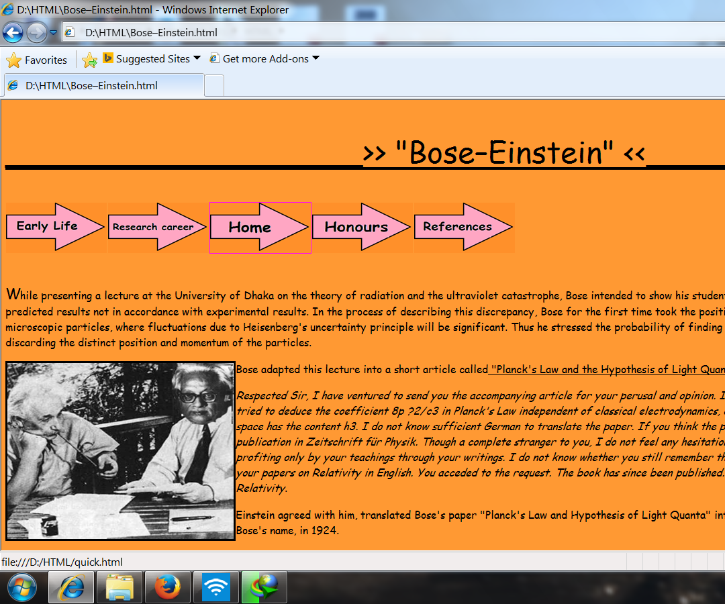Open Windows Explorer from the taskbar
Screen dimensions: 725x604
click(119, 587)
